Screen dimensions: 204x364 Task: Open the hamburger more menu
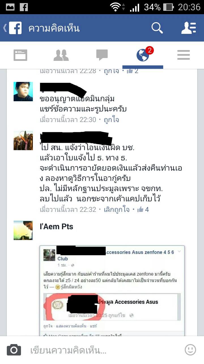(184, 55)
